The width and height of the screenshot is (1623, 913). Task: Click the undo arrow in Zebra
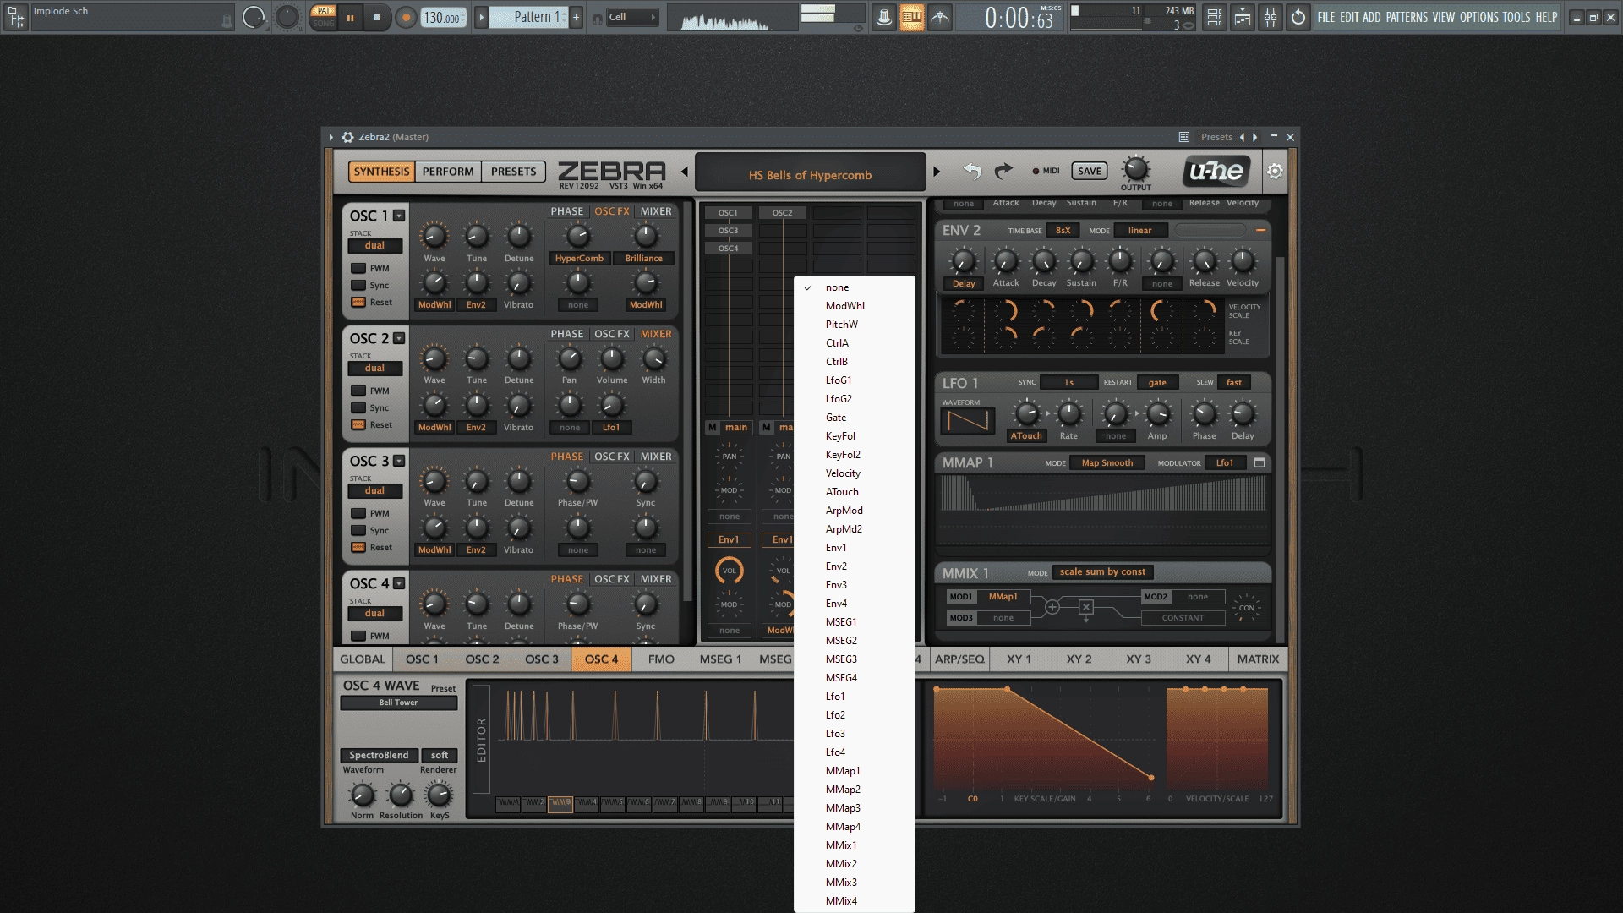[x=972, y=172]
